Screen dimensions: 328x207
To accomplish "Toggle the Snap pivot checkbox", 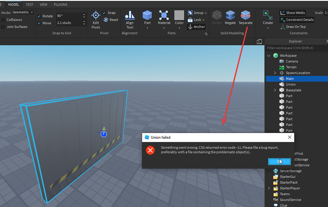I will (x=104, y=13).
